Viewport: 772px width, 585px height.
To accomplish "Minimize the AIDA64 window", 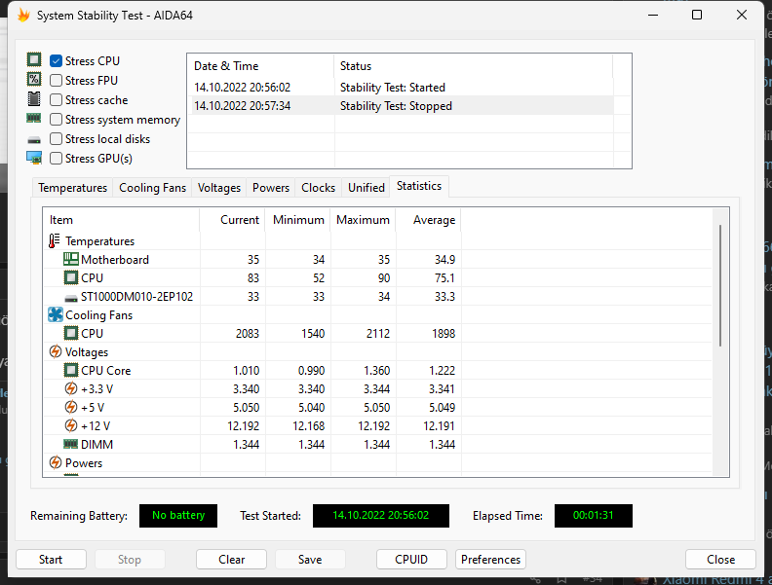I will (x=653, y=16).
